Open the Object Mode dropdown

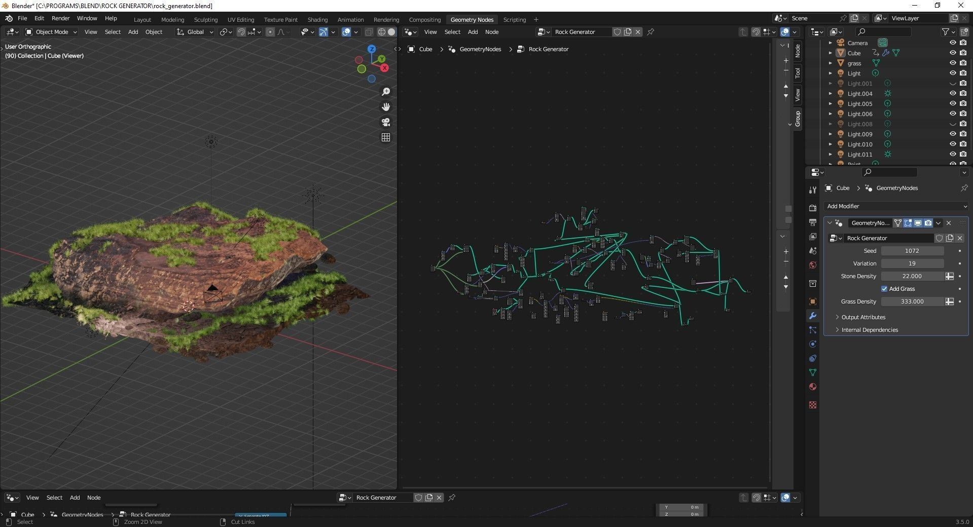[51, 32]
